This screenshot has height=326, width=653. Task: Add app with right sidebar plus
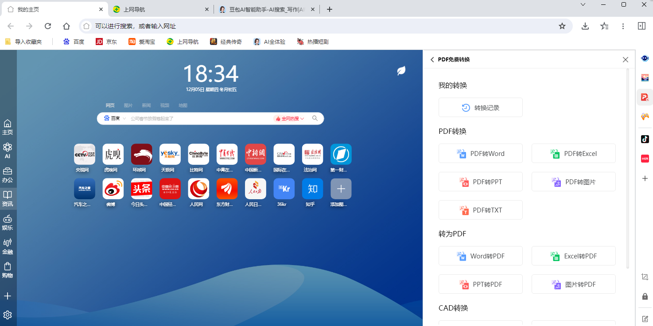click(645, 178)
